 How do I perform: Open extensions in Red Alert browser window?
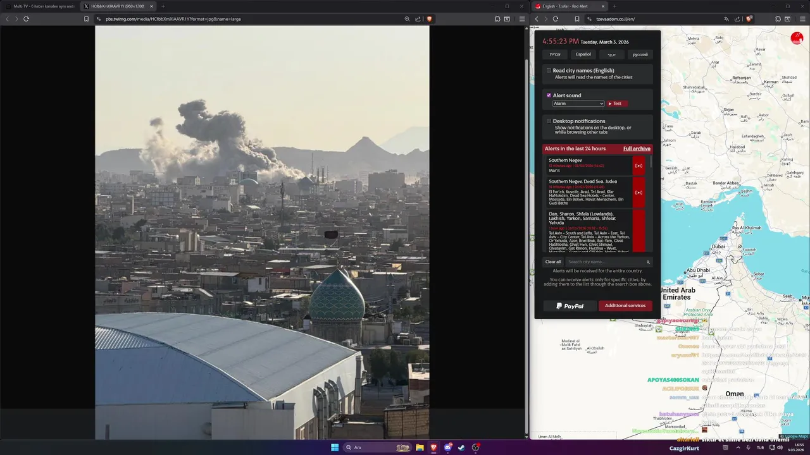click(778, 19)
